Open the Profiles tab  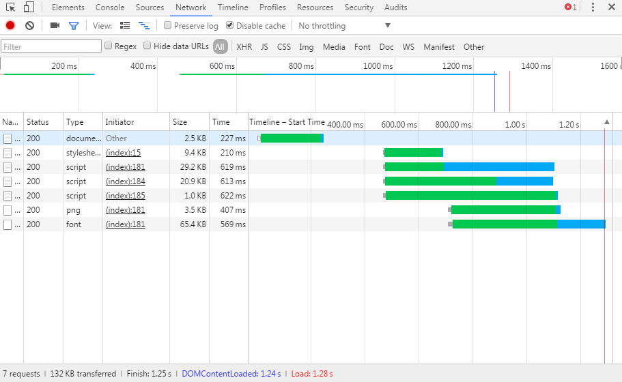[272, 7]
